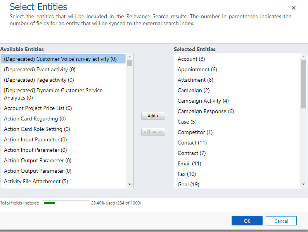Image resolution: width=308 pixels, height=232 pixels.
Task: Close the Select Entities dialog
Action: (x=294, y=8)
